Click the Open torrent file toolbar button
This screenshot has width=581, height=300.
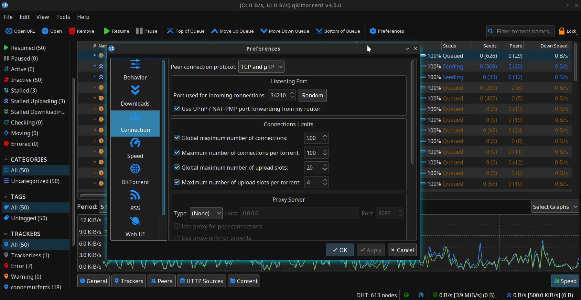[x=52, y=31]
